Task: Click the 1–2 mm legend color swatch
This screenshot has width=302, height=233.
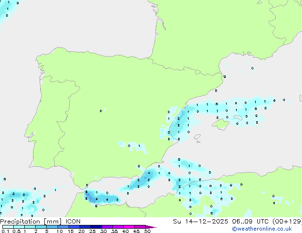Action: [30, 227]
